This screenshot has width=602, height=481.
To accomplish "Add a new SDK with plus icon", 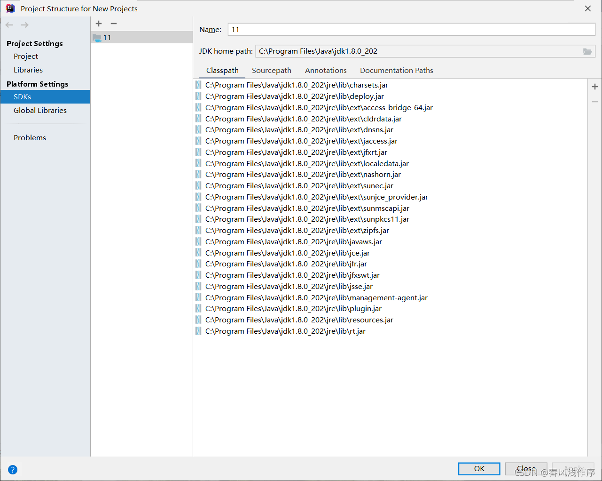I will point(99,24).
